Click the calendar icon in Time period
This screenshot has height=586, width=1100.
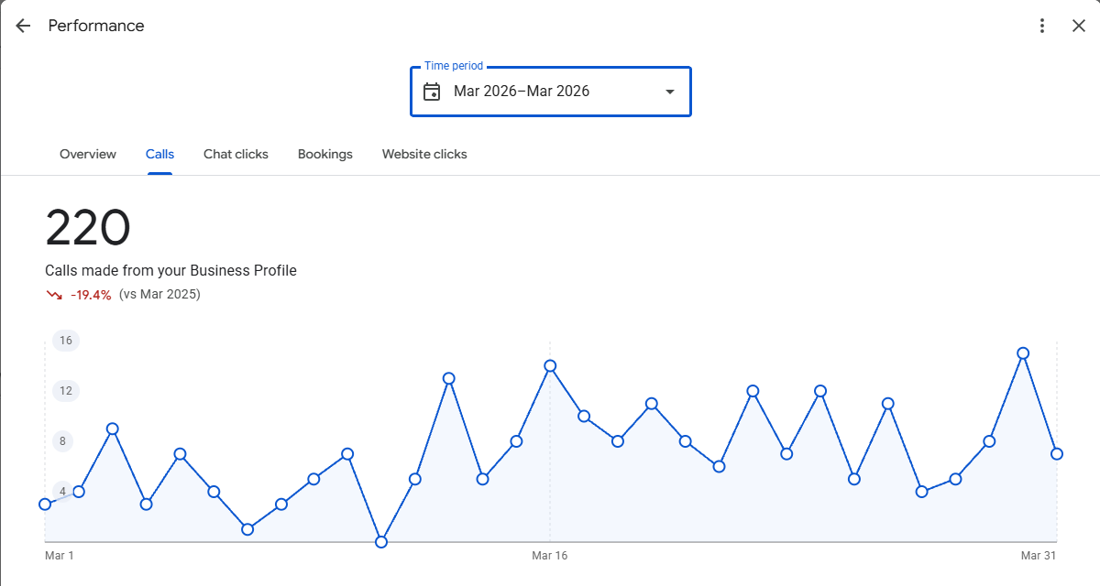tap(432, 92)
